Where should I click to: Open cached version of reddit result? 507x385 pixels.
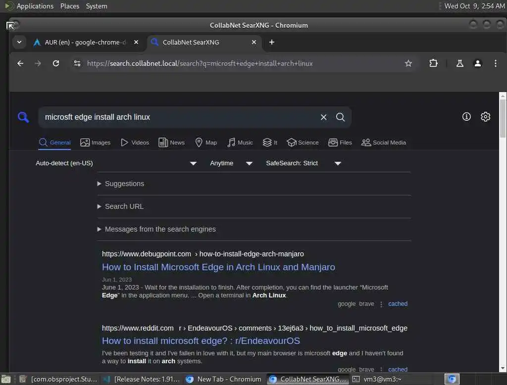point(398,369)
